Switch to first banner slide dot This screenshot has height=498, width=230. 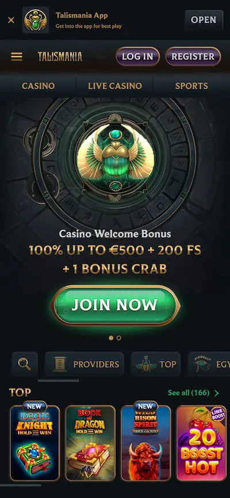111,338
